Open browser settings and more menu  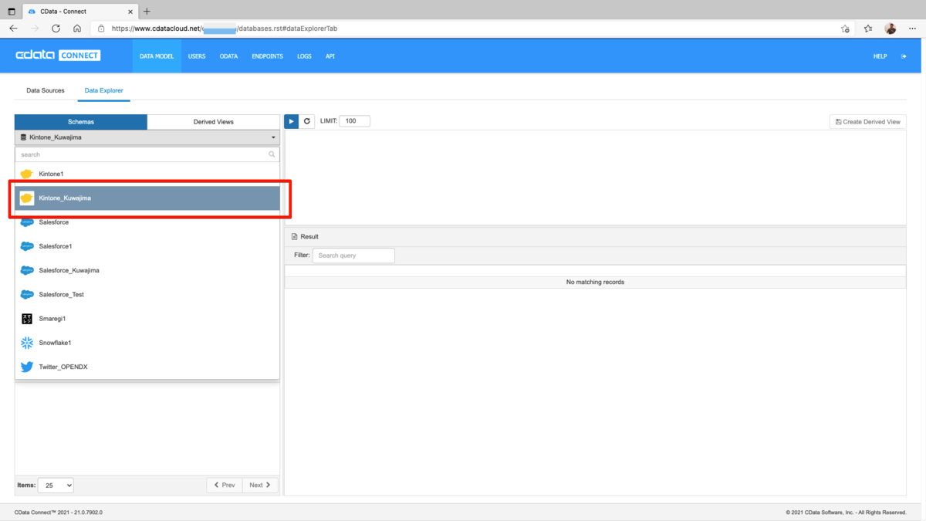(x=911, y=29)
